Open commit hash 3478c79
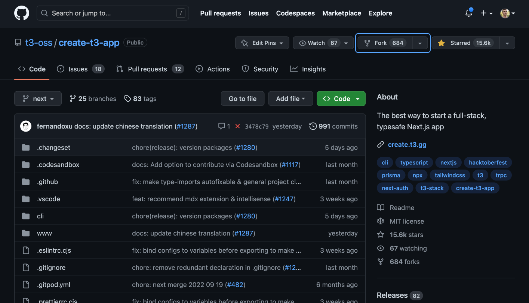The width and height of the screenshot is (529, 303). pyautogui.click(x=257, y=126)
